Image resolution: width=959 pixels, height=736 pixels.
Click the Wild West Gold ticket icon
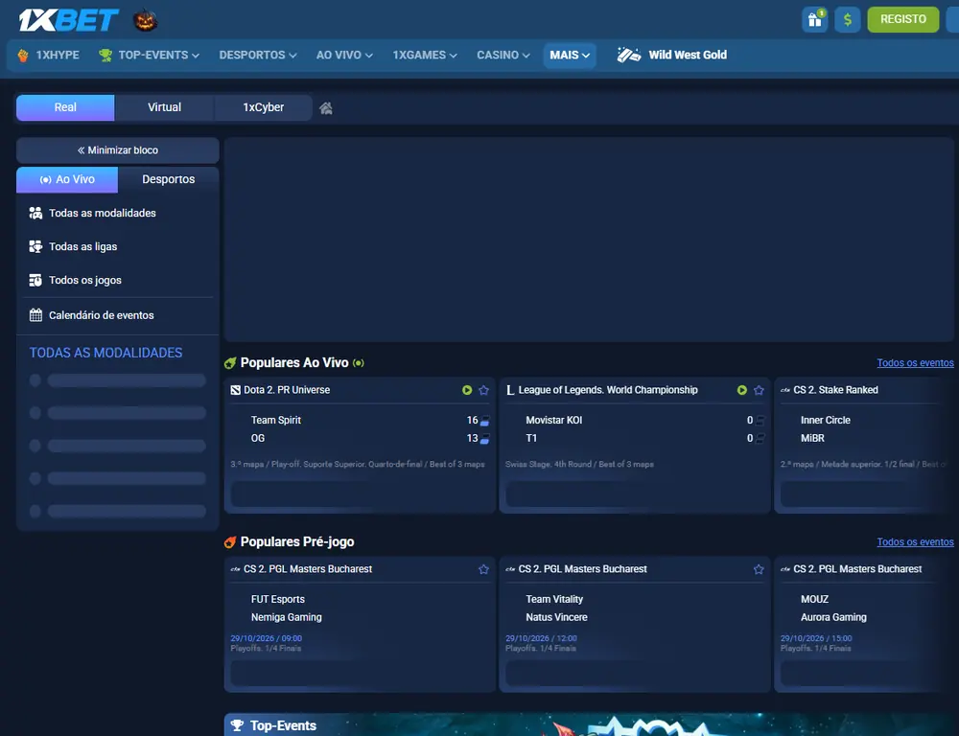[x=629, y=55]
